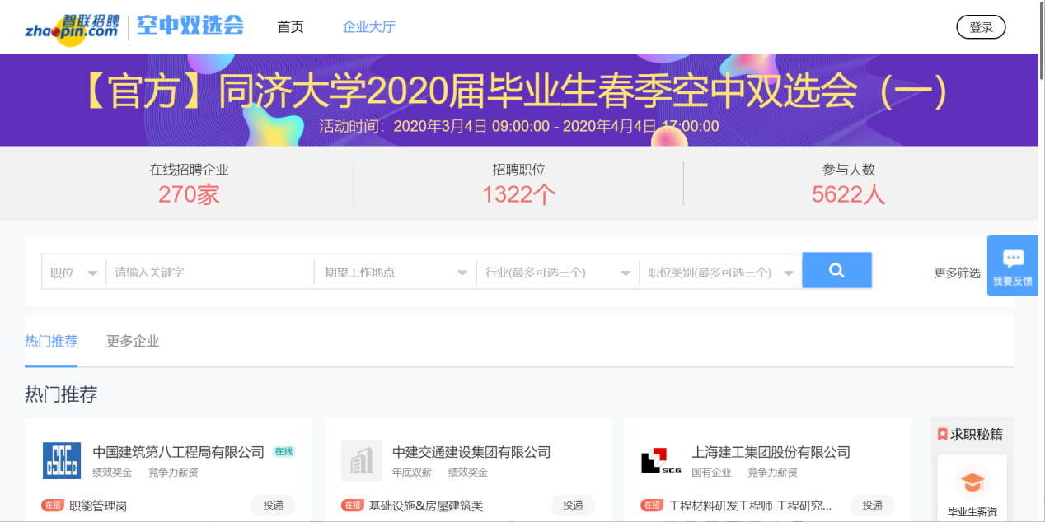Click 上海建工集团 SCG logo

(x=661, y=460)
